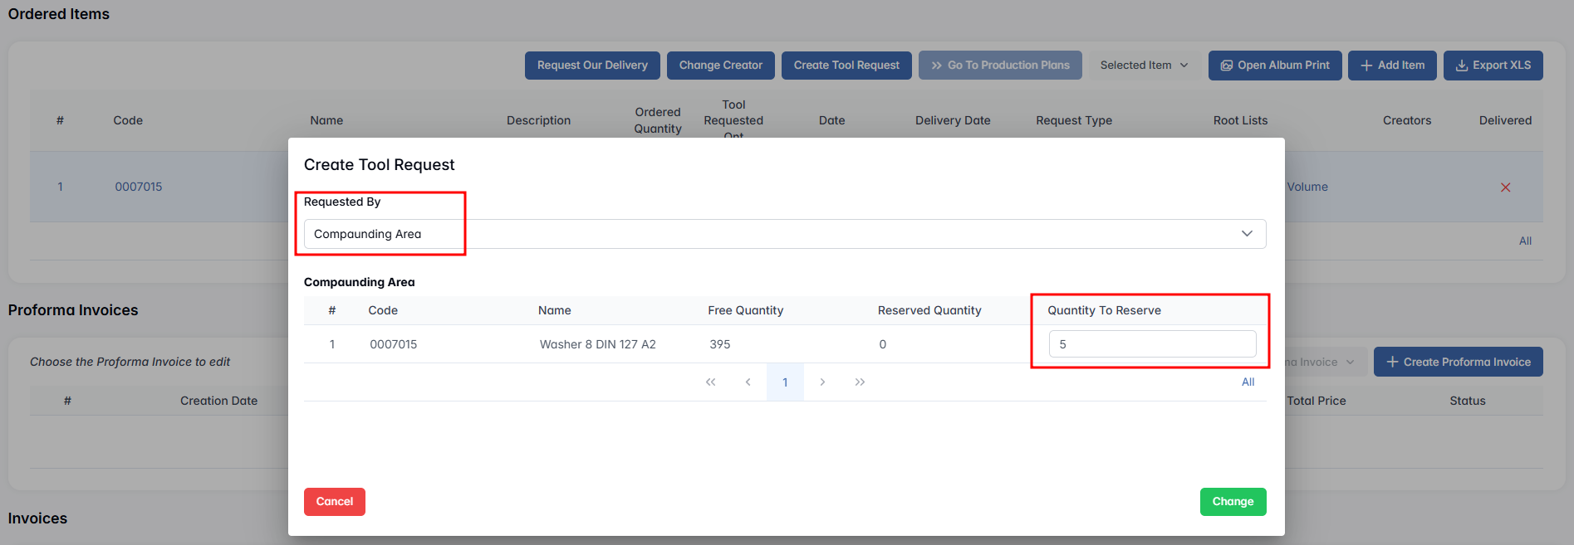Image resolution: width=1574 pixels, height=545 pixels.
Task: Select page 1 in modal pagination
Action: (785, 382)
